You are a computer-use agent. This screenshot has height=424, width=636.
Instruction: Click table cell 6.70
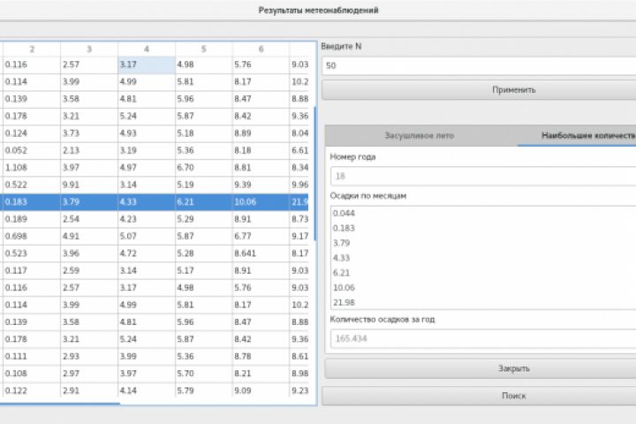204,168
